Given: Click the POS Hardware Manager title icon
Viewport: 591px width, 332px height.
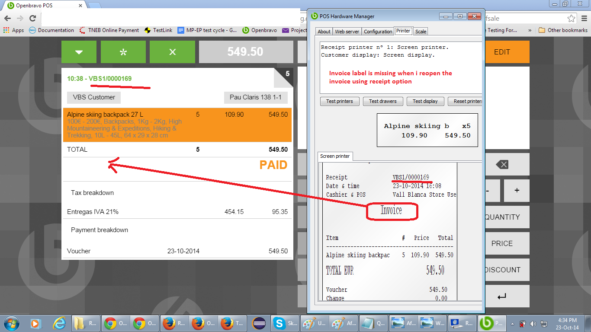Looking at the screenshot, I should pos(315,16).
